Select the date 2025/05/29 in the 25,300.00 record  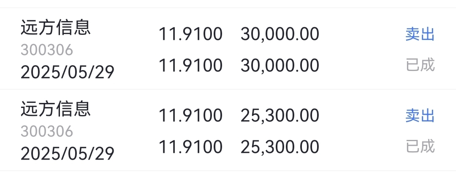[68, 153]
